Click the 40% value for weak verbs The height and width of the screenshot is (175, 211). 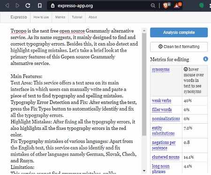[188, 101]
